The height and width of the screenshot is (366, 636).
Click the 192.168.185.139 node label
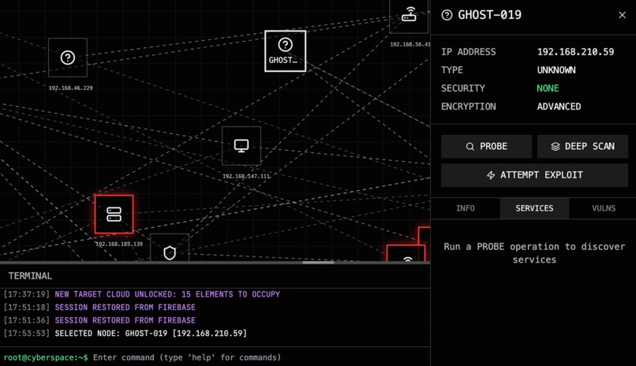pos(119,244)
